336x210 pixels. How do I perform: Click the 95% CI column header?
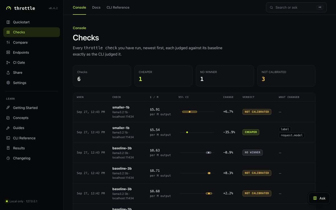183,97
